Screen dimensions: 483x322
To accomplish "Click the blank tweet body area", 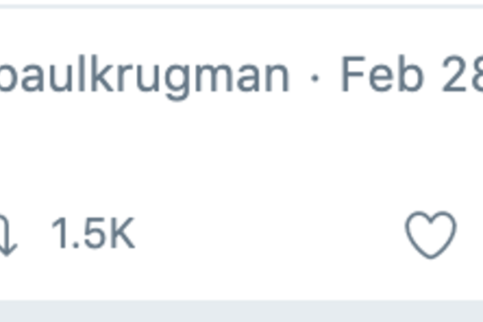I will (242, 153).
